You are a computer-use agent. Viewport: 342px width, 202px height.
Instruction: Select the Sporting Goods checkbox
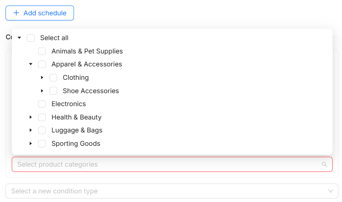tap(42, 143)
